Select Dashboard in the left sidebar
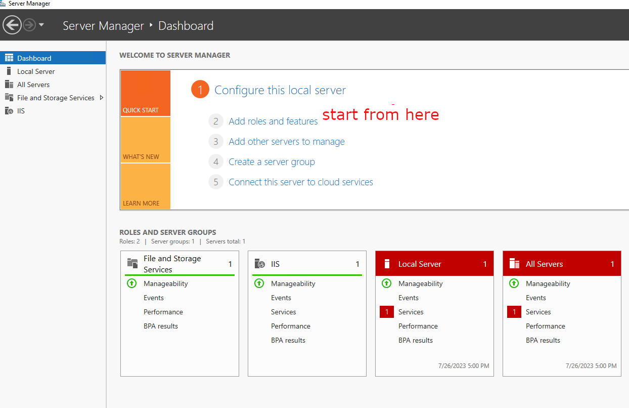The height and width of the screenshot is (408, 629). pyautogui.click(x=34, y=58)
